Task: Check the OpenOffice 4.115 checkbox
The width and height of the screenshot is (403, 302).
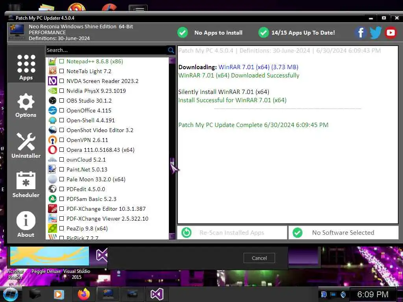Action: click(x=62, y=110)
